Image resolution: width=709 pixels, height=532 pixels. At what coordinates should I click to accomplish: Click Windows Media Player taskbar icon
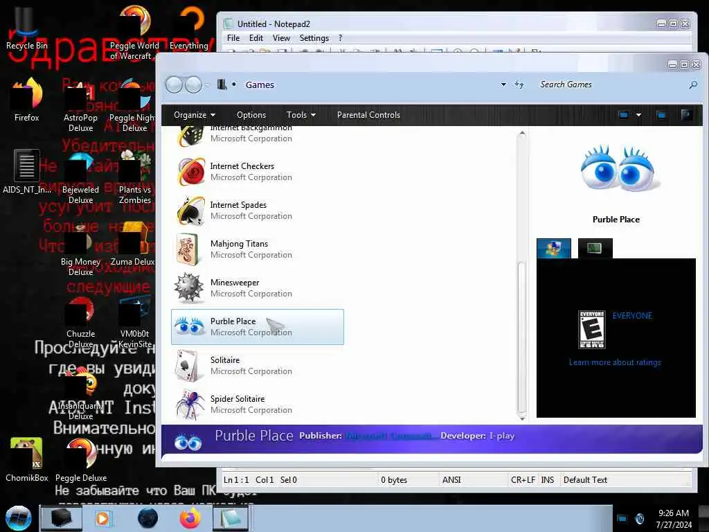click(x=102, y=518)
